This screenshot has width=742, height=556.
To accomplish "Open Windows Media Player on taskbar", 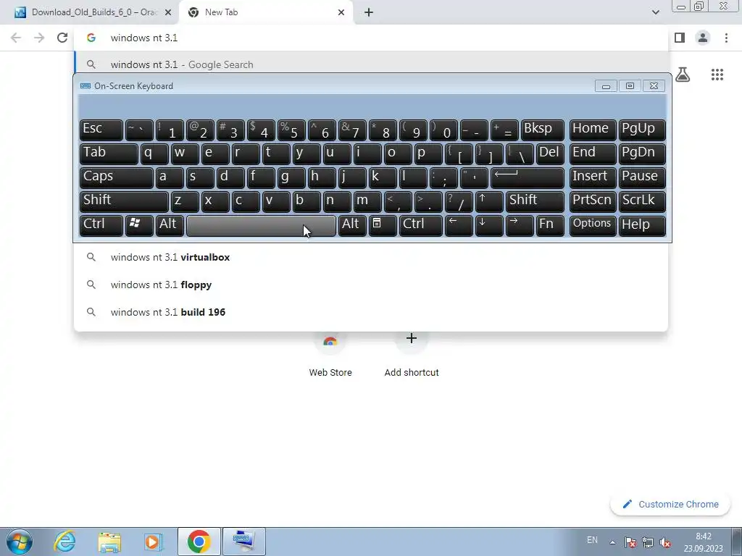I will [154, 542].
